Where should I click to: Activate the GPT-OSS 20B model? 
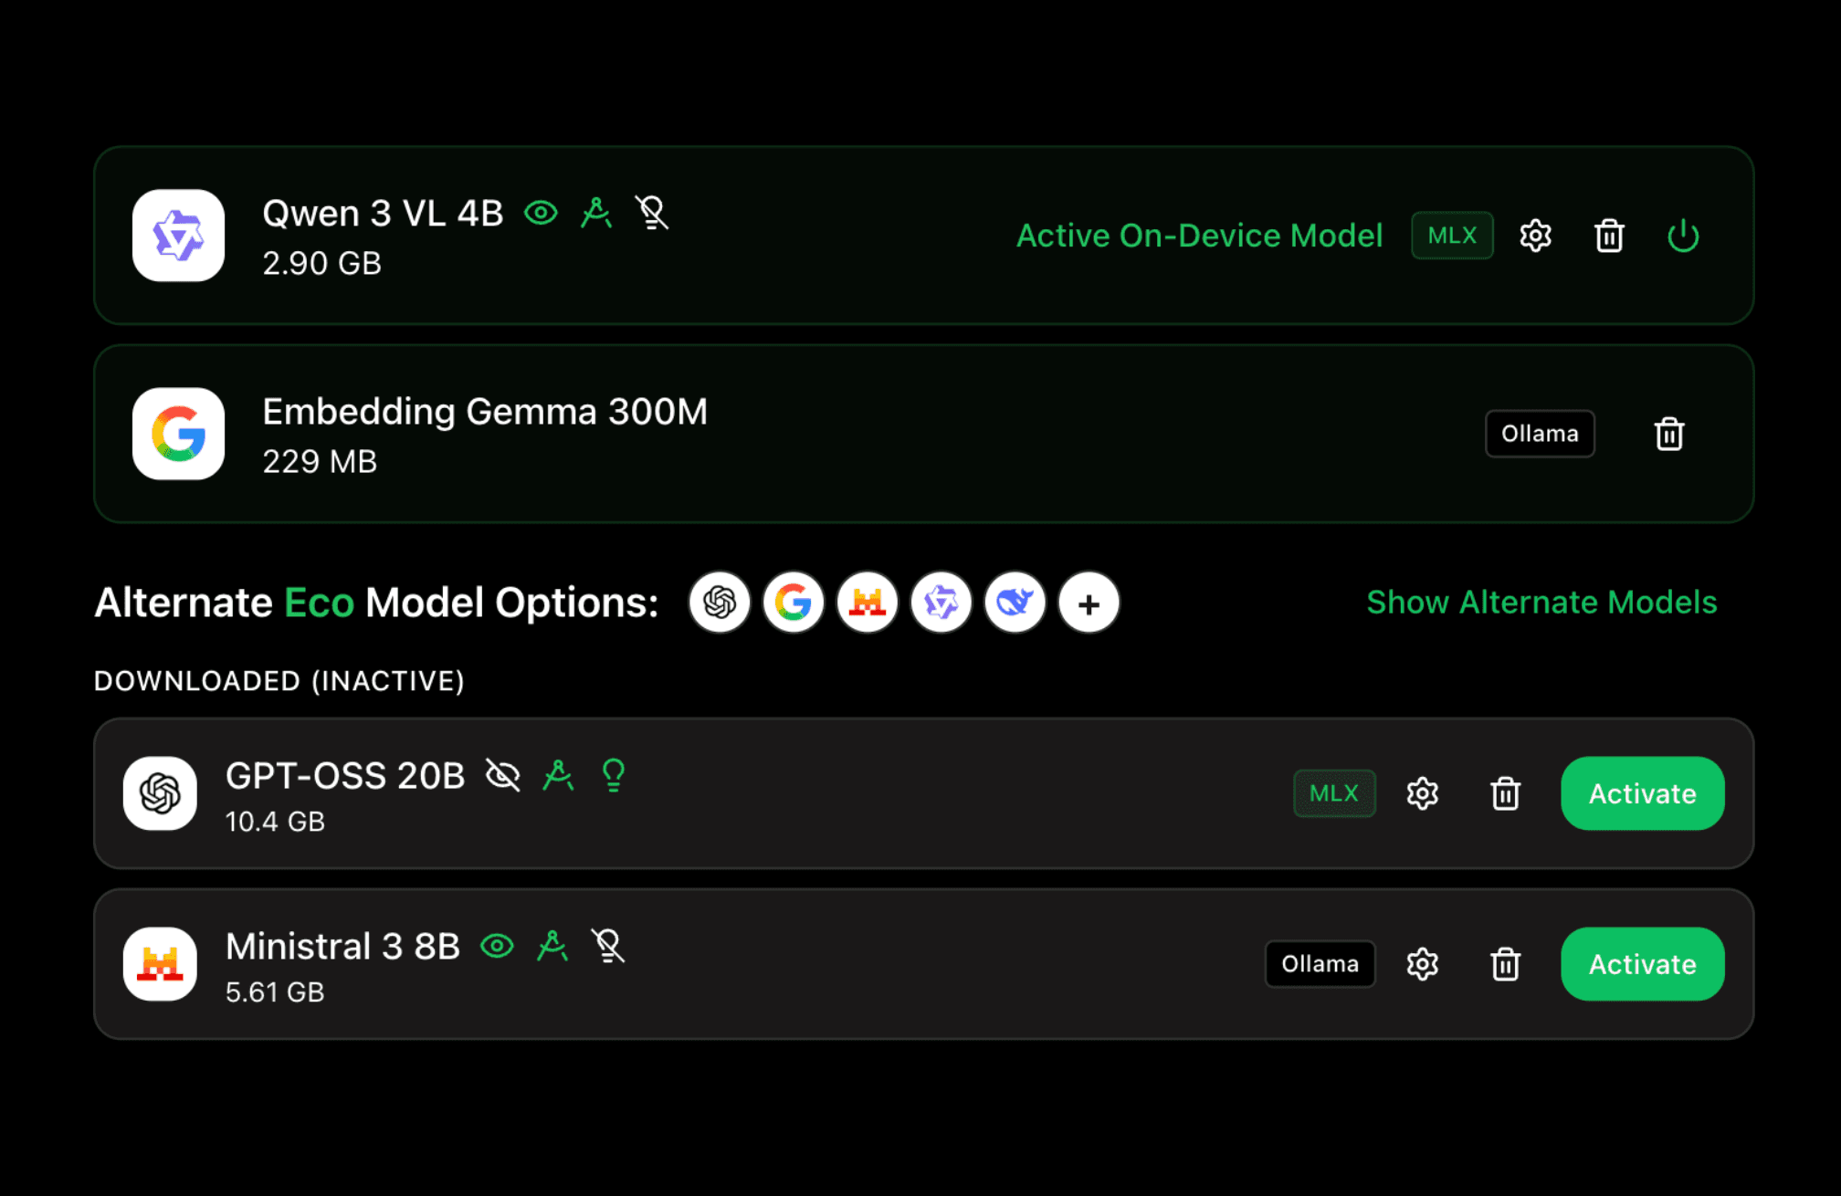point(1642,793)
